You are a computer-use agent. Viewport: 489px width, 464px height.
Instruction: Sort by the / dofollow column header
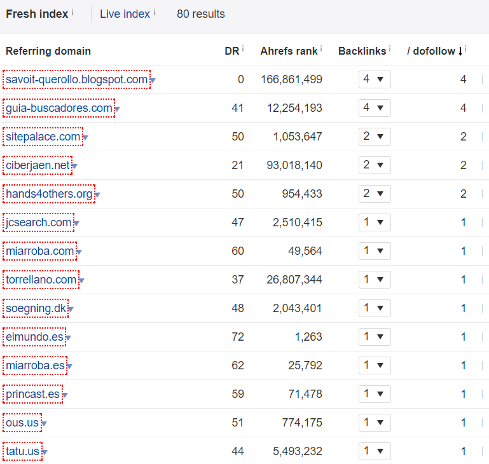tap(431, 51)
